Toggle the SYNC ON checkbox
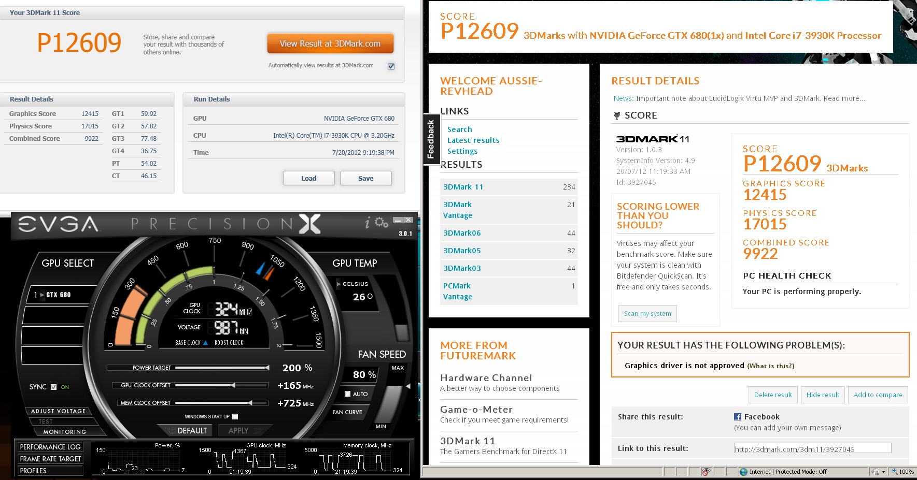This screenshot has width=917, height=480. coord(53,387)
